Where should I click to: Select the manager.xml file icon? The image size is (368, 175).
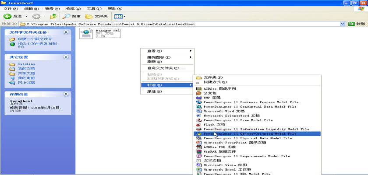tap(86, 34)
